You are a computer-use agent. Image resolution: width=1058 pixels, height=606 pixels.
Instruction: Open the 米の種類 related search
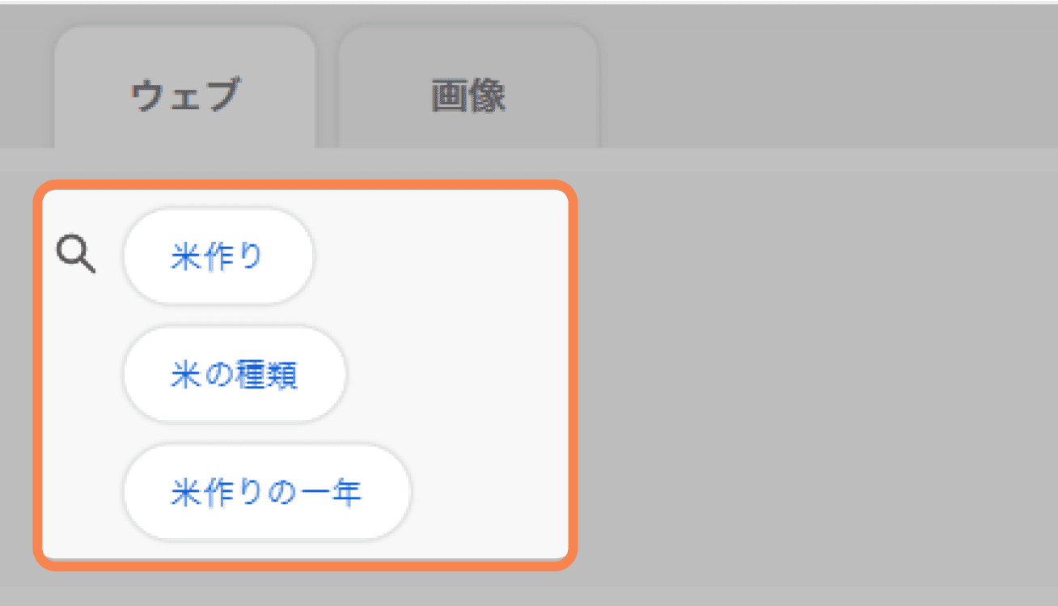(235, 375)
